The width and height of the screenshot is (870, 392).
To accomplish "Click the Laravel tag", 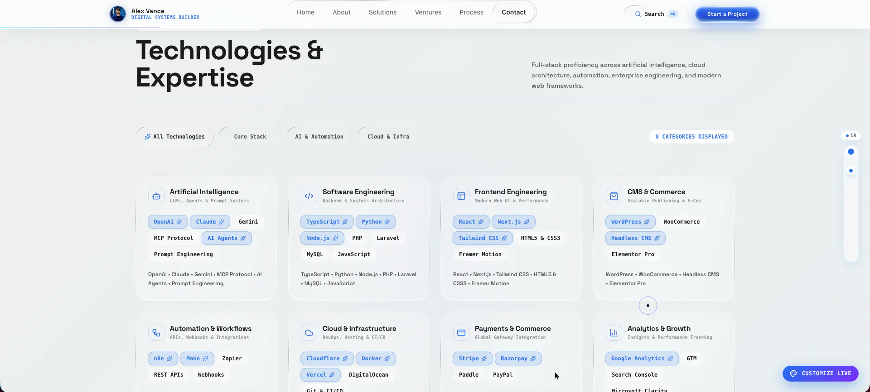I will coord(388,238).
